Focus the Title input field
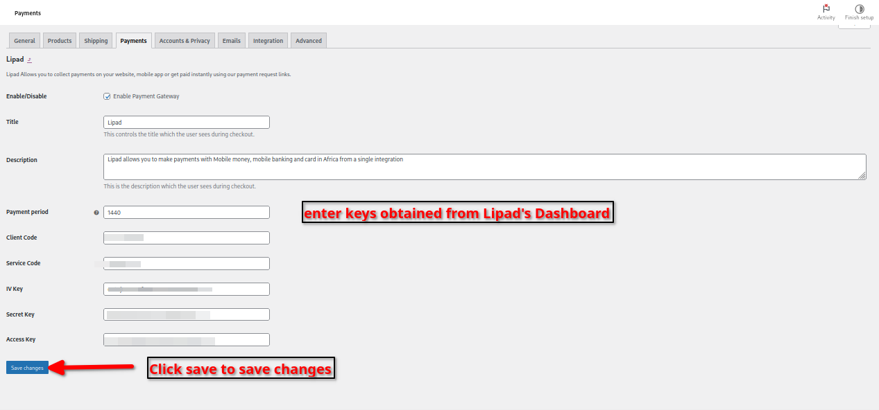879x410 pixels. [187, 122]
